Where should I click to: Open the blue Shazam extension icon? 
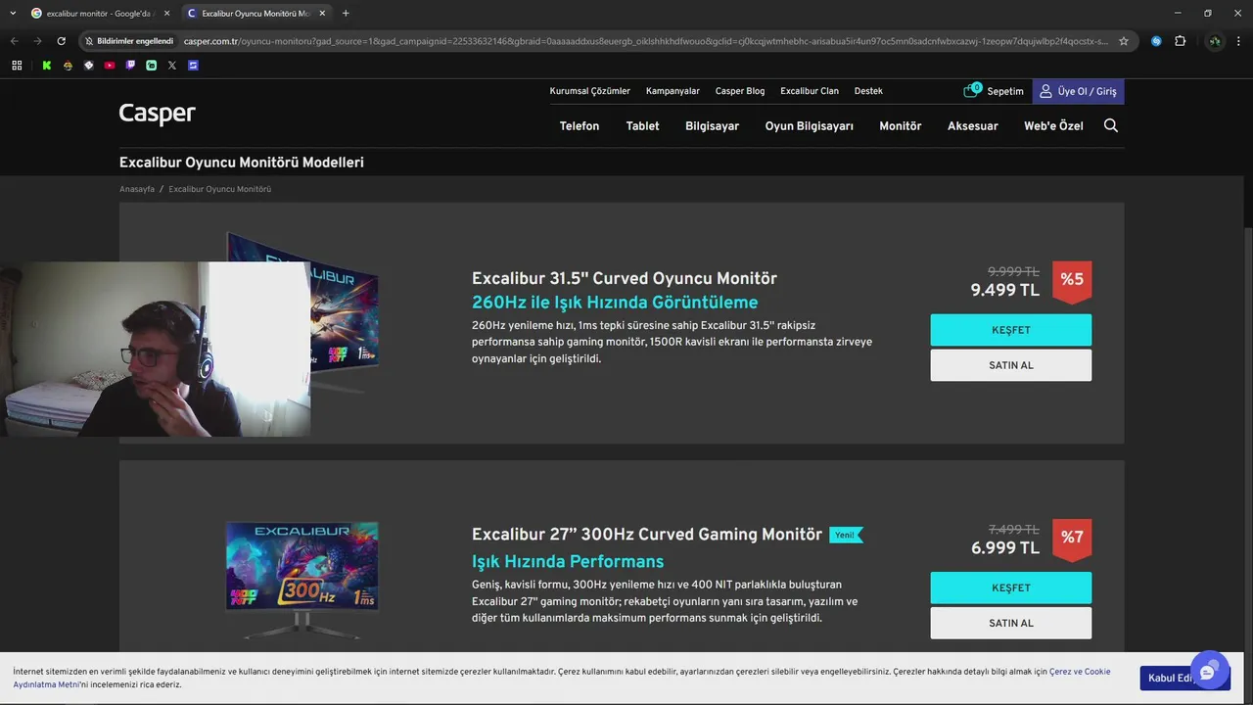1156,41
